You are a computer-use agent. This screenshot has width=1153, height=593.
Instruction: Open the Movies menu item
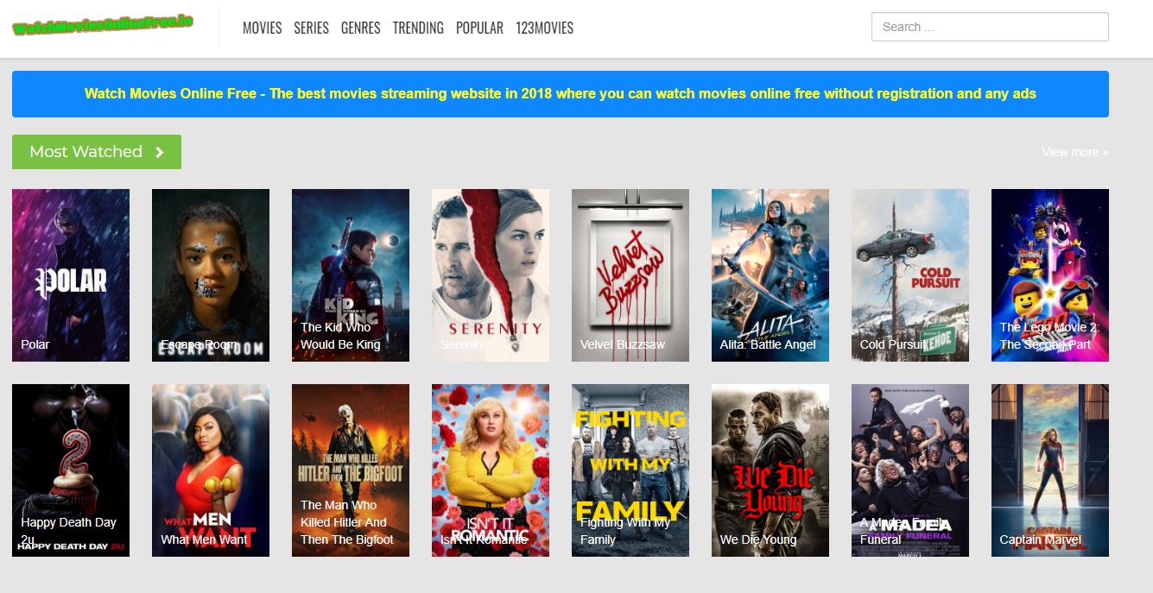pos(262,28)
